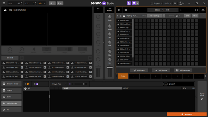Click the master crown icon
The height and width of the screenshot is (117, 208).
pos(203,10)
